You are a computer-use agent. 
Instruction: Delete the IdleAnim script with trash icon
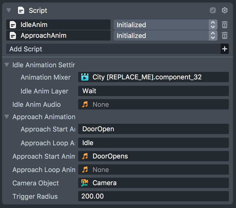tap(225, 25)
